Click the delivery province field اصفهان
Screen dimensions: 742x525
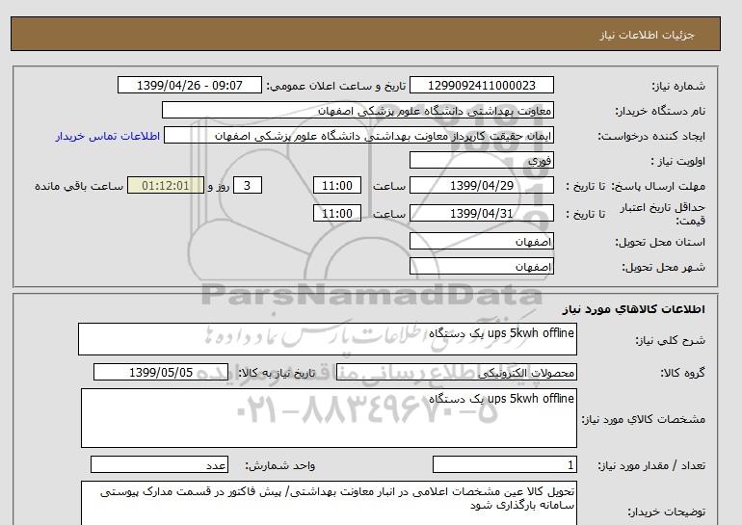[481, 241]
